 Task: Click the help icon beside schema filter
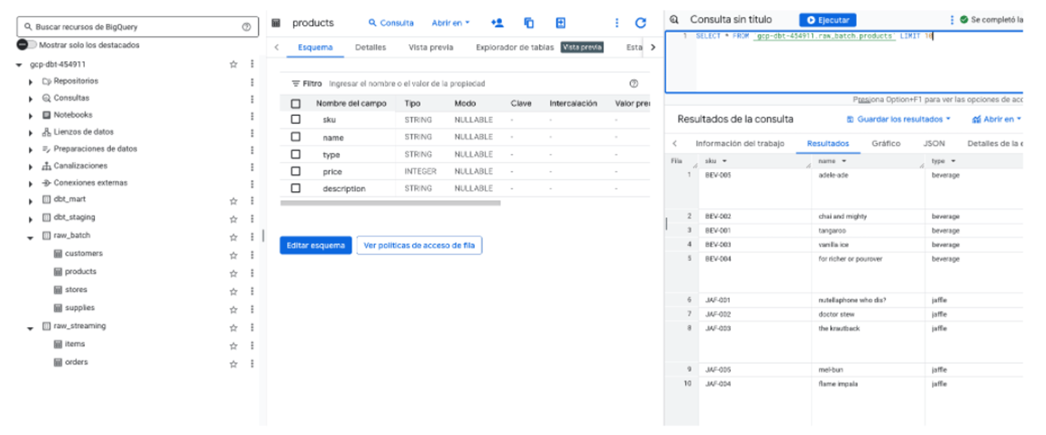pyautogui.click(x=634, y=83)
